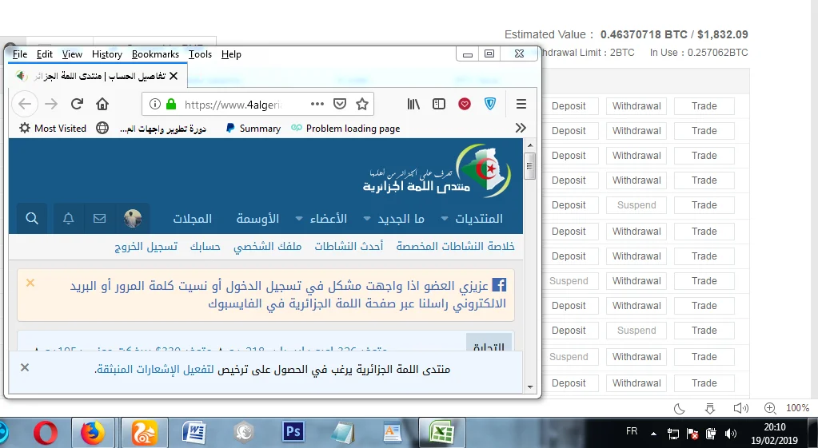Open the forum search magnifier icon
The width and height of the screenshot is (818, 448).
tap(32, 218)
